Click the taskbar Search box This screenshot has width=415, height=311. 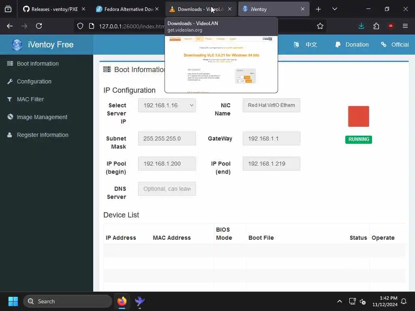click(68, 301)
